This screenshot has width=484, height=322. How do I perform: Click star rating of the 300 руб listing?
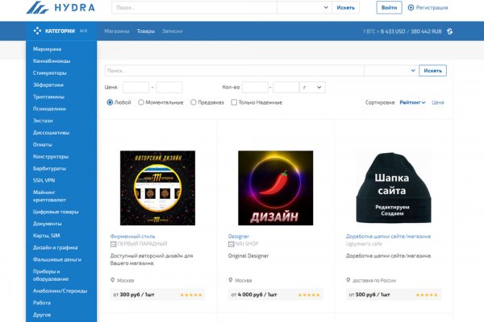click(191, 295)
